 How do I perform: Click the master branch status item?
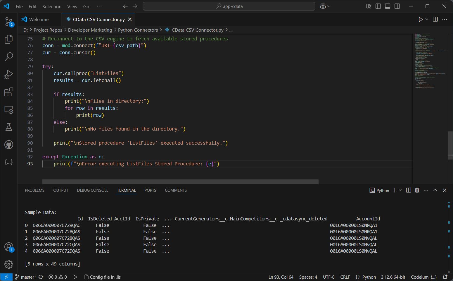pyautogui.click(x=25, y=277)
